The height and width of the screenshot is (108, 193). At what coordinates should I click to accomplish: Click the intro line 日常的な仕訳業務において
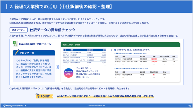click(x=58, y=19)
